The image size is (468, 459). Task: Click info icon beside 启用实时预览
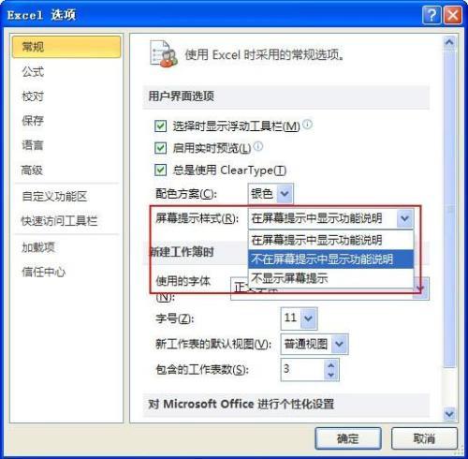tap(258, 146)
